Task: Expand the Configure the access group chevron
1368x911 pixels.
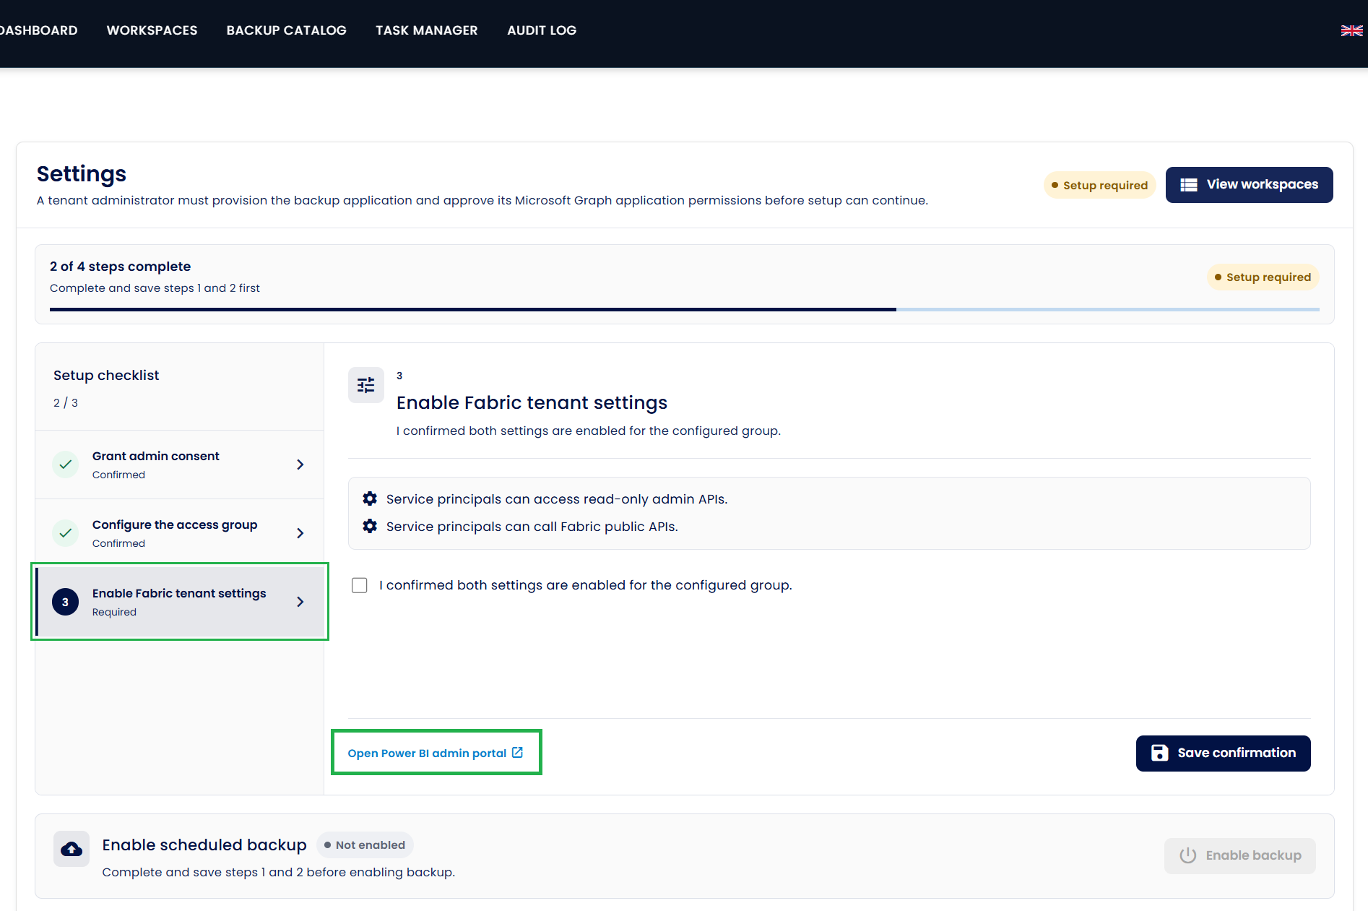Action: [300, 533]
